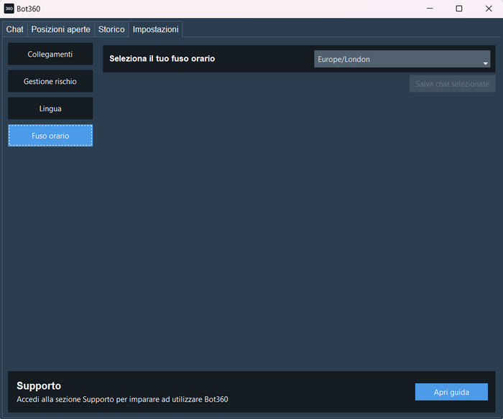This screenshot has width=503, height=419.
Task: Open the Lingua settings section
Action: click(50, 109)
